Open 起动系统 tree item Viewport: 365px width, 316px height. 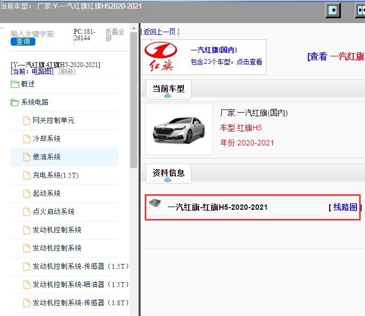coord(46,194)
